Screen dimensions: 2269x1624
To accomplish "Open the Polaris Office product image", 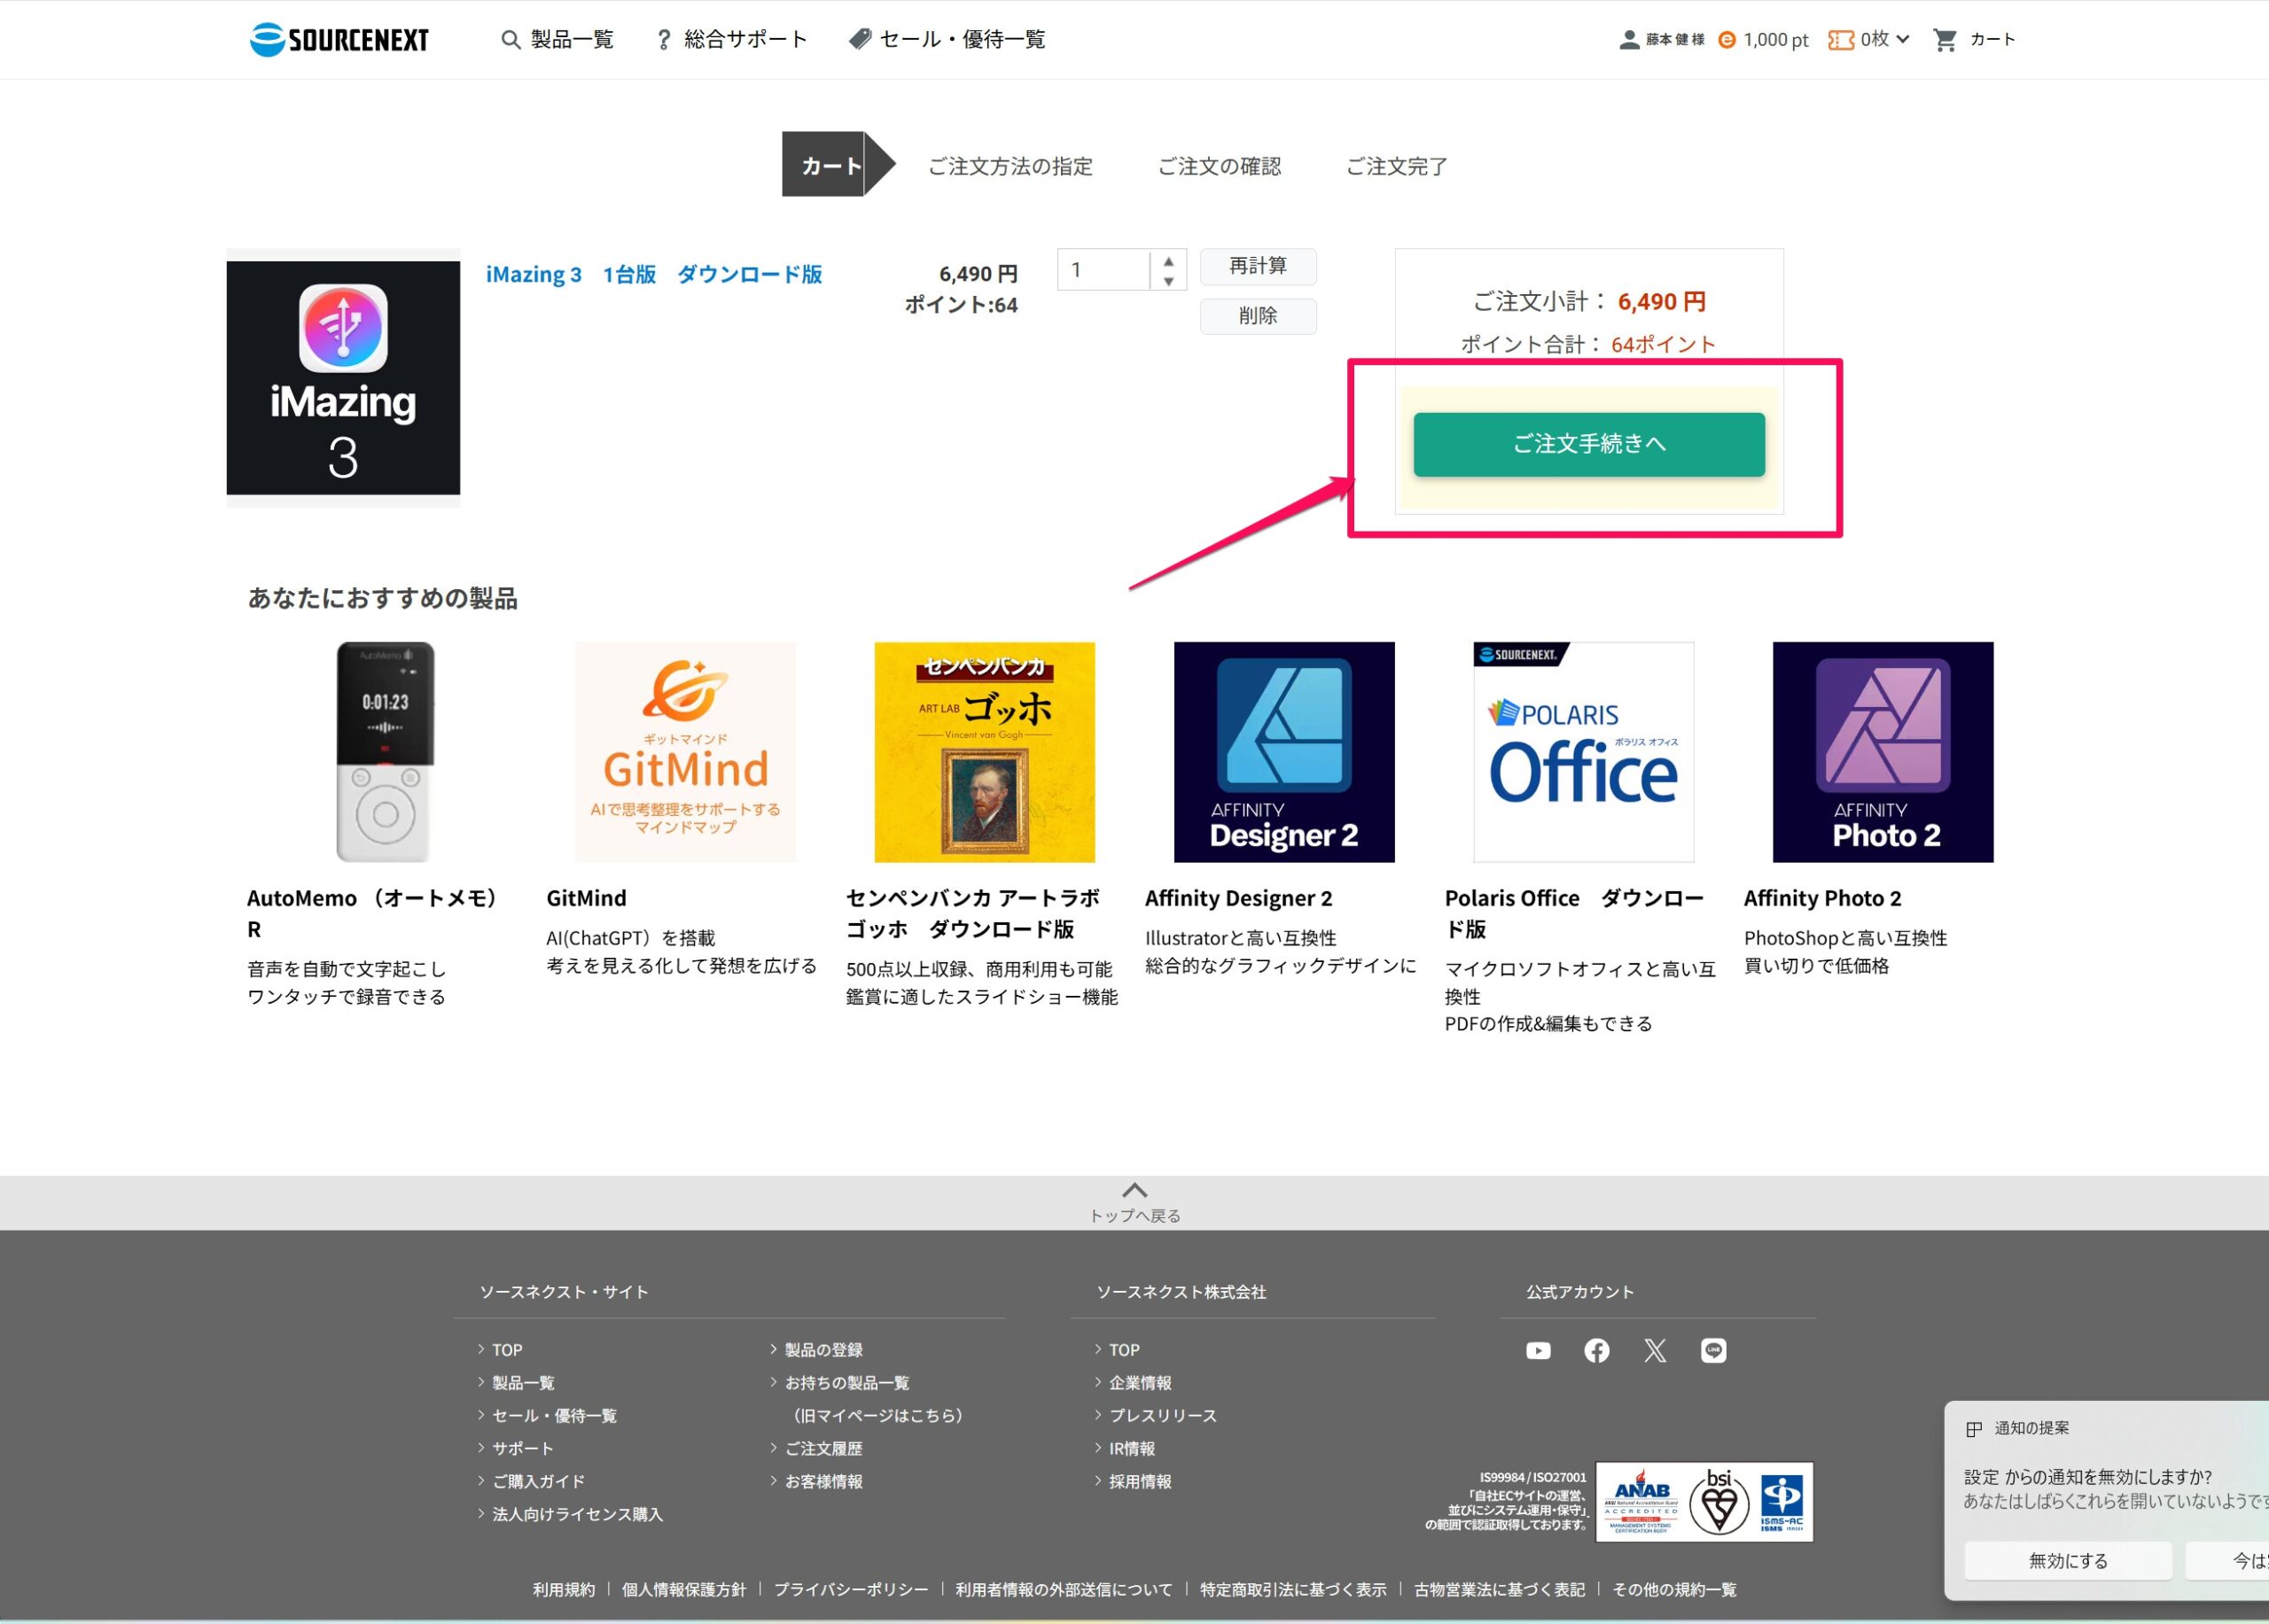I will tap(1583, 752).
